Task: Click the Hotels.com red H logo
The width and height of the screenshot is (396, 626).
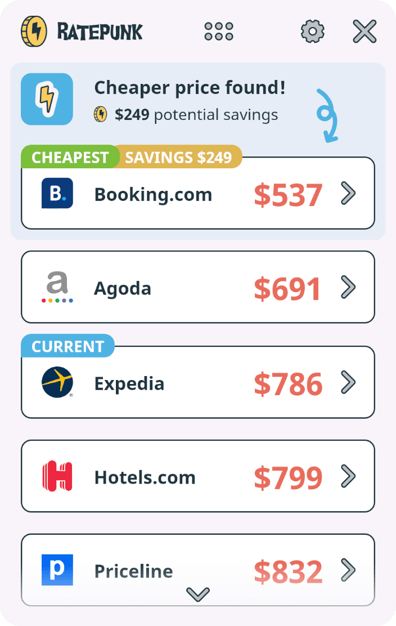Action: click(57, 476)
